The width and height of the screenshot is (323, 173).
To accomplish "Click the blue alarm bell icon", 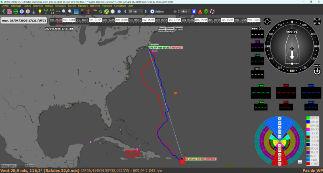I will 195,11.
